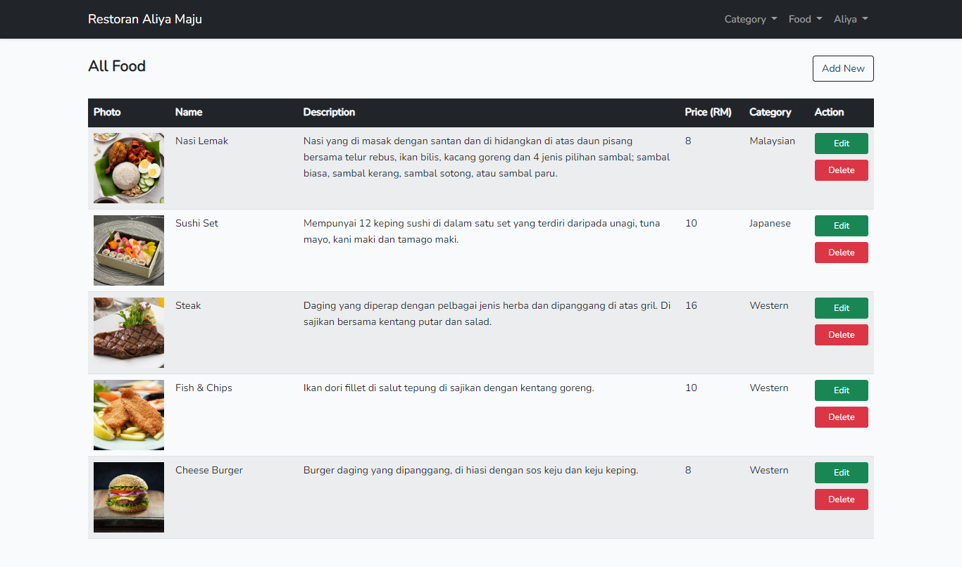This screenshot has width=962, height=567.
Task: Open the Category dropdown menu
Action: 751,19
